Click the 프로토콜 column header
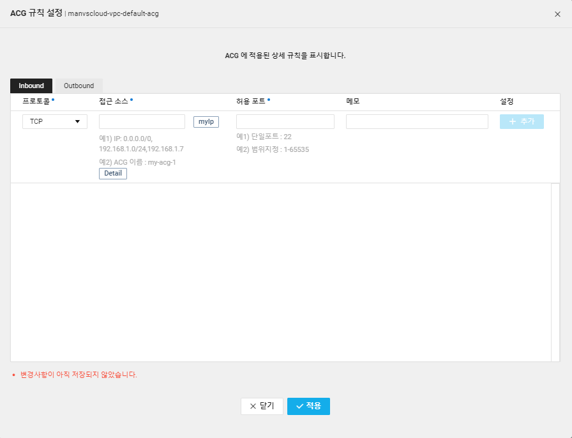The image size is (572, 438). pos(36,102)
